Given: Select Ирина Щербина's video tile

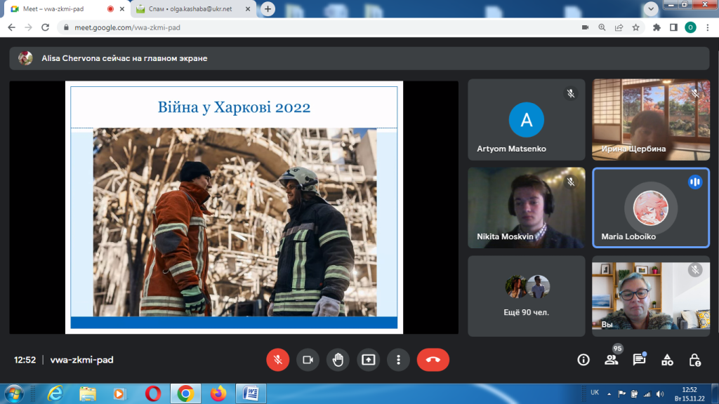Looking at the screenshot, I should (651, 119).
